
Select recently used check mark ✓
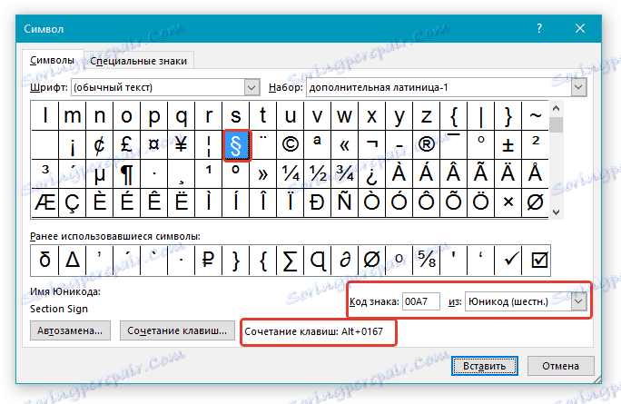pos(508,261)
